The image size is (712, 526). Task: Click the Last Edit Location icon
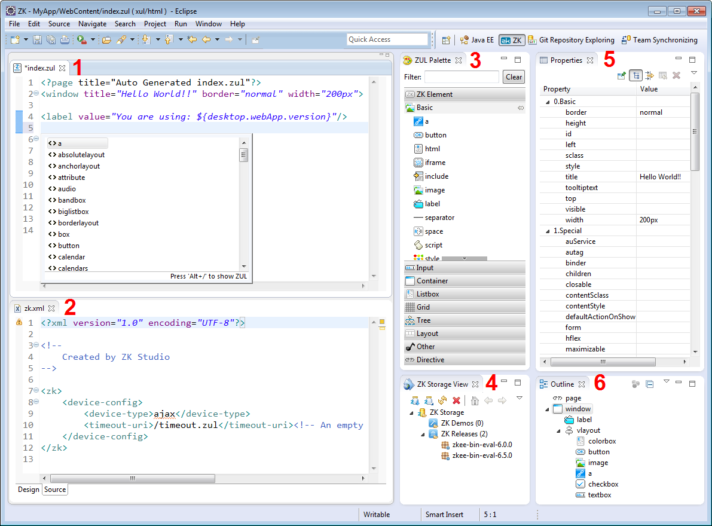[x=192, y=40]
